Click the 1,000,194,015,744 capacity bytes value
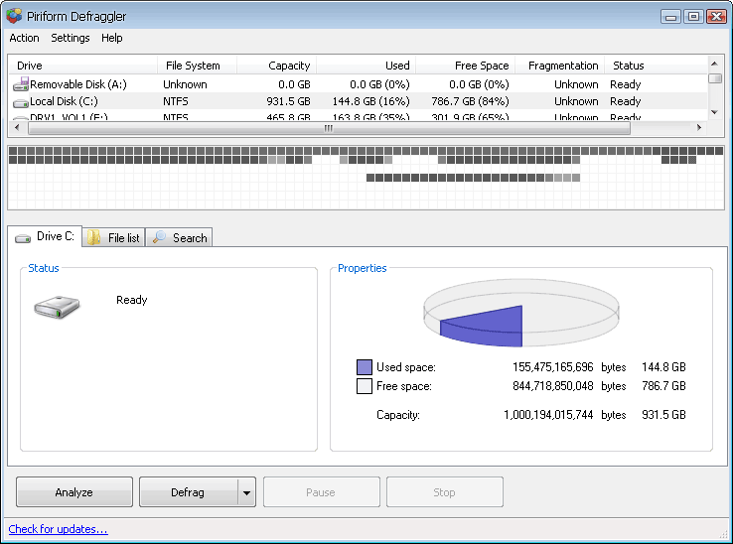Screen dimensions: 733x544 point(548,415)
